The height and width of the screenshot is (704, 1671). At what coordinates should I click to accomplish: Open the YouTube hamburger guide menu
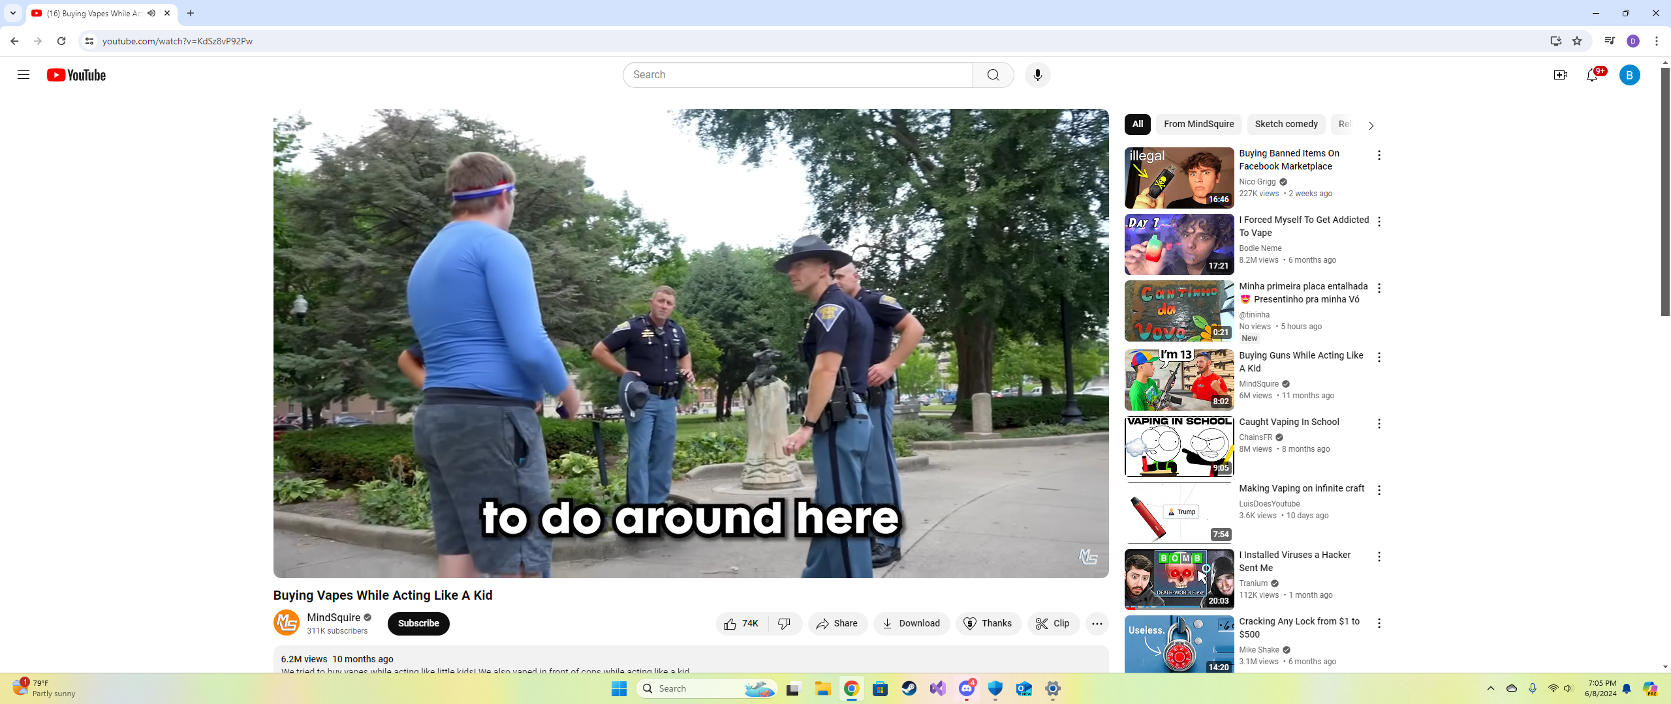coord(23,75)
